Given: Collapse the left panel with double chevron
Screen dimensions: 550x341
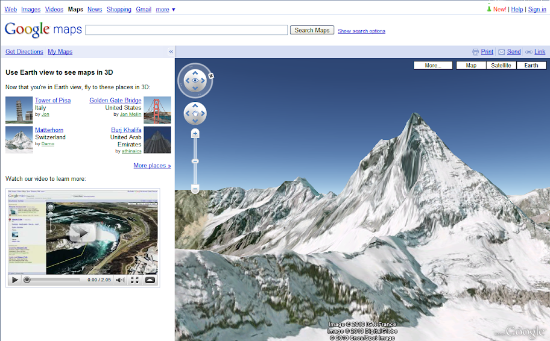Looking at the screenshot, I should [x=171, y=52].
